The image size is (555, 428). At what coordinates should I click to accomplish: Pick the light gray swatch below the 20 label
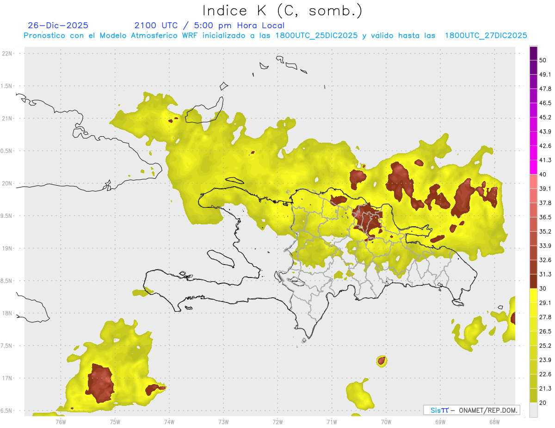(x=534, y=410)
